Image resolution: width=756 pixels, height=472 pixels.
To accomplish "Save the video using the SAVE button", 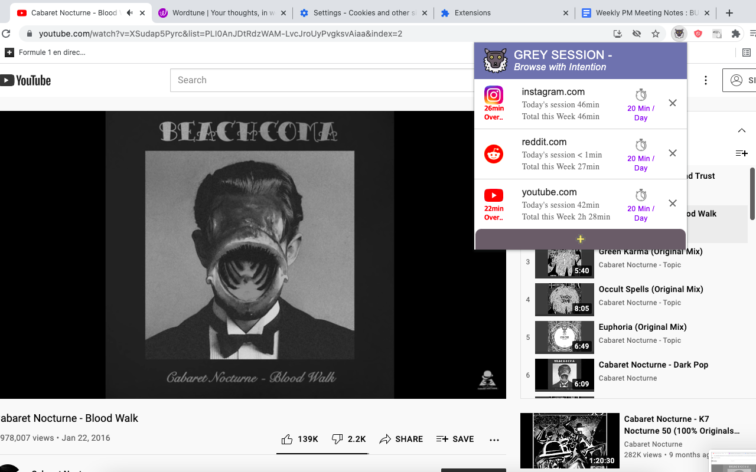I will click(455, 439).
